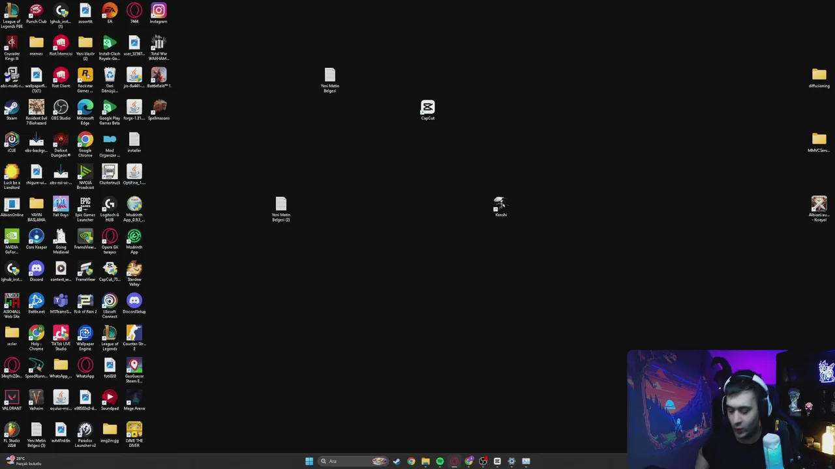Select the NVIDIA Broadcast shortcut
The width and height of the screenshot is (835, 469).
click(x=85, y=177)
